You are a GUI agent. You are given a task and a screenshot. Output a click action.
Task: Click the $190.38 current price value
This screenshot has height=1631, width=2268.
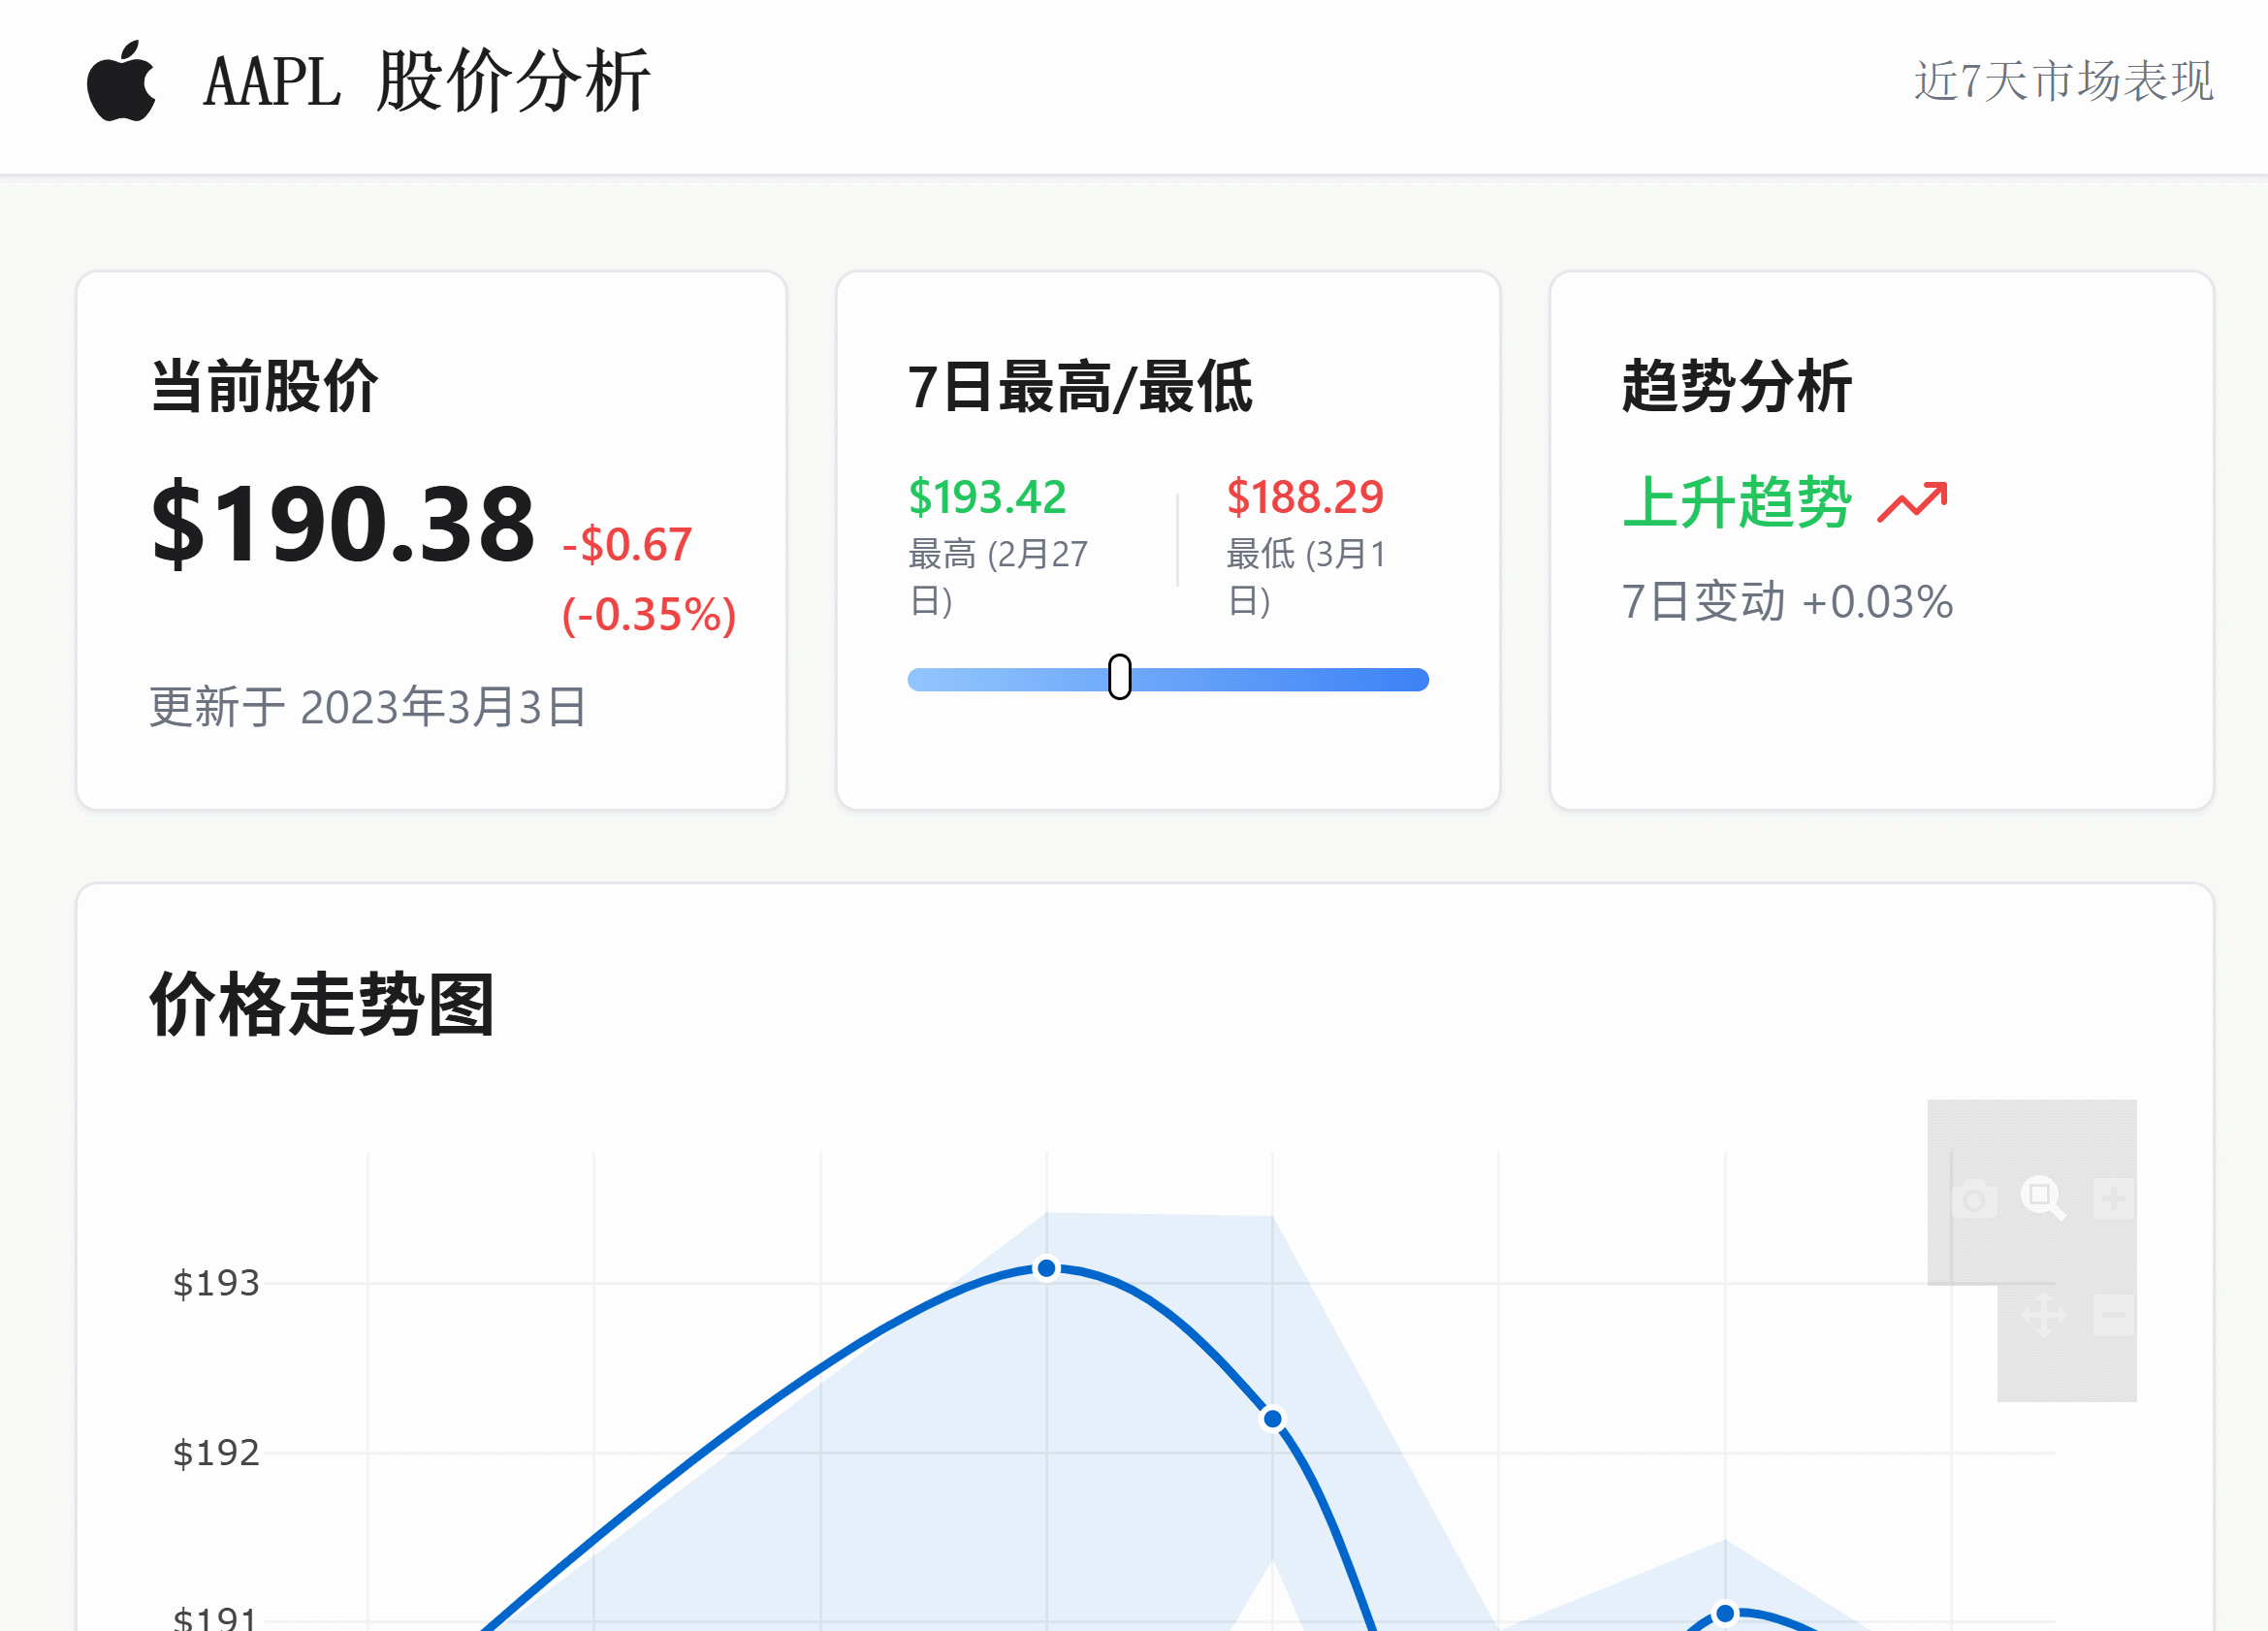[x=342, y=523]
